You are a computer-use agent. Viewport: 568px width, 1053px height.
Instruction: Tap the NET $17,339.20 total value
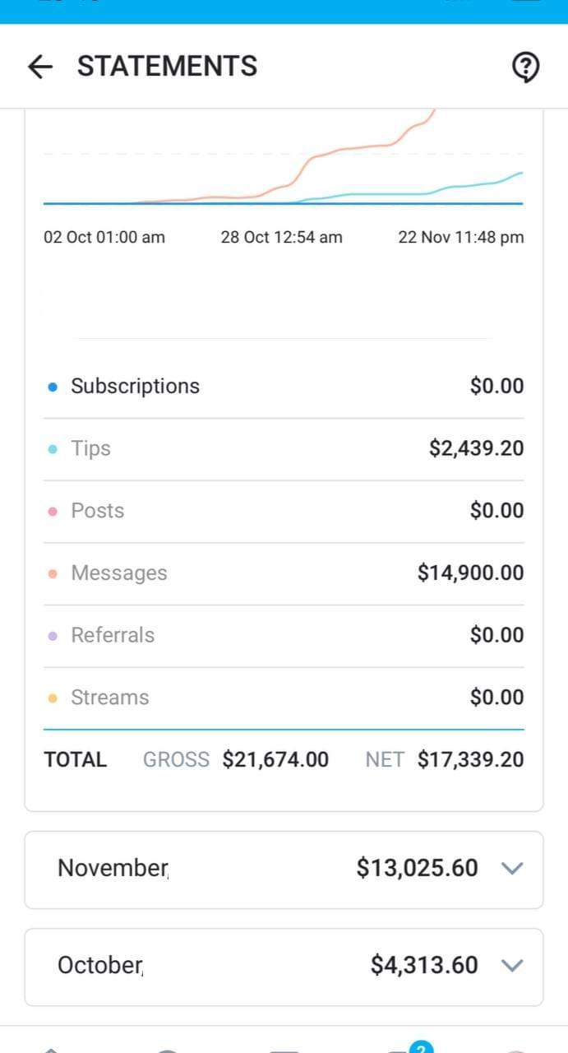pos(470,759)
